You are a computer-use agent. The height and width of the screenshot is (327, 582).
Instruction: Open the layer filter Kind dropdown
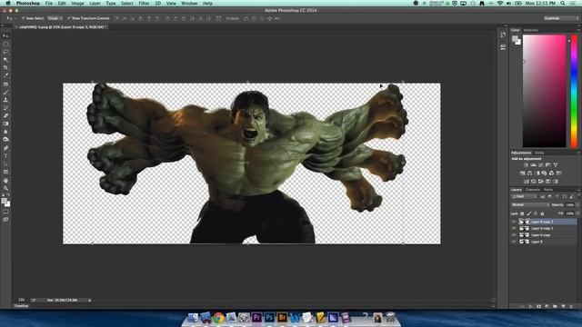pos(525,197)
